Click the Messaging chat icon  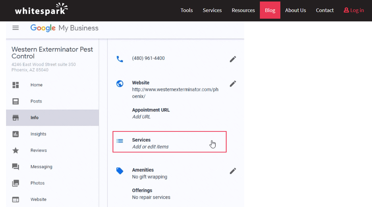[15, 167]
